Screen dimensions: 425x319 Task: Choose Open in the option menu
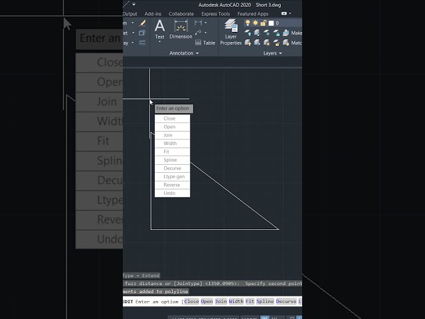click(173, 127)
